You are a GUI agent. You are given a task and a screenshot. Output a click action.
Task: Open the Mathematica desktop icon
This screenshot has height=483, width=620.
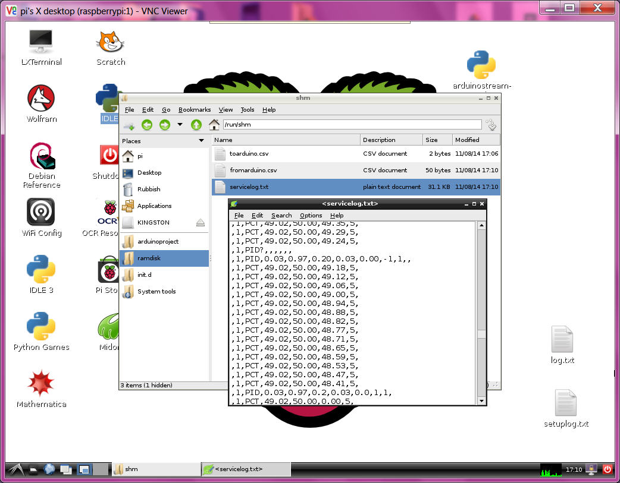[41, 389]
